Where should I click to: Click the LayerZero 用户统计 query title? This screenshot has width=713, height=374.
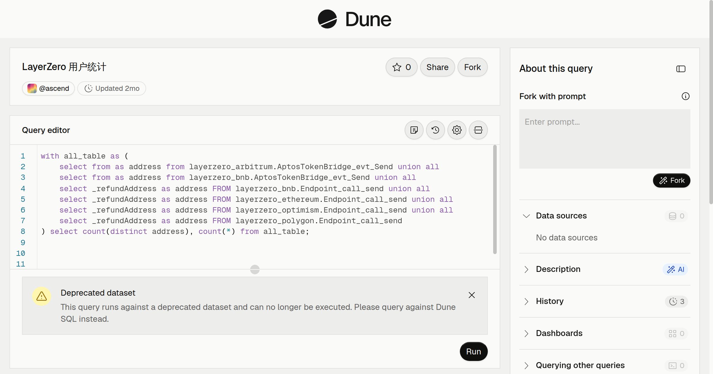tap(64, 67)
